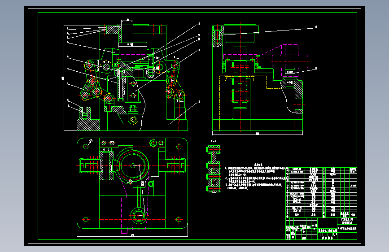Select the width dimension under the side view
This screenshot has width=389, height=252.
click(x=258, y=134)
